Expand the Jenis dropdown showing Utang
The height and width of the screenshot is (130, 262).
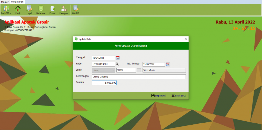point(103,70)
